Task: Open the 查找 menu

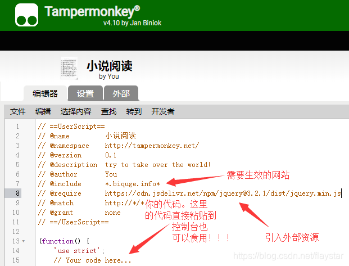Action: pos(108,111)
